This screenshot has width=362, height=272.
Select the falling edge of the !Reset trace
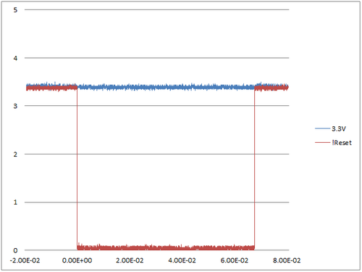coord(77,167)
